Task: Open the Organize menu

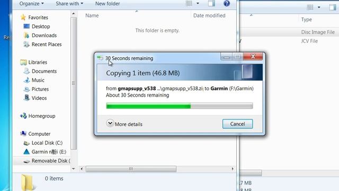Action: 31,4
